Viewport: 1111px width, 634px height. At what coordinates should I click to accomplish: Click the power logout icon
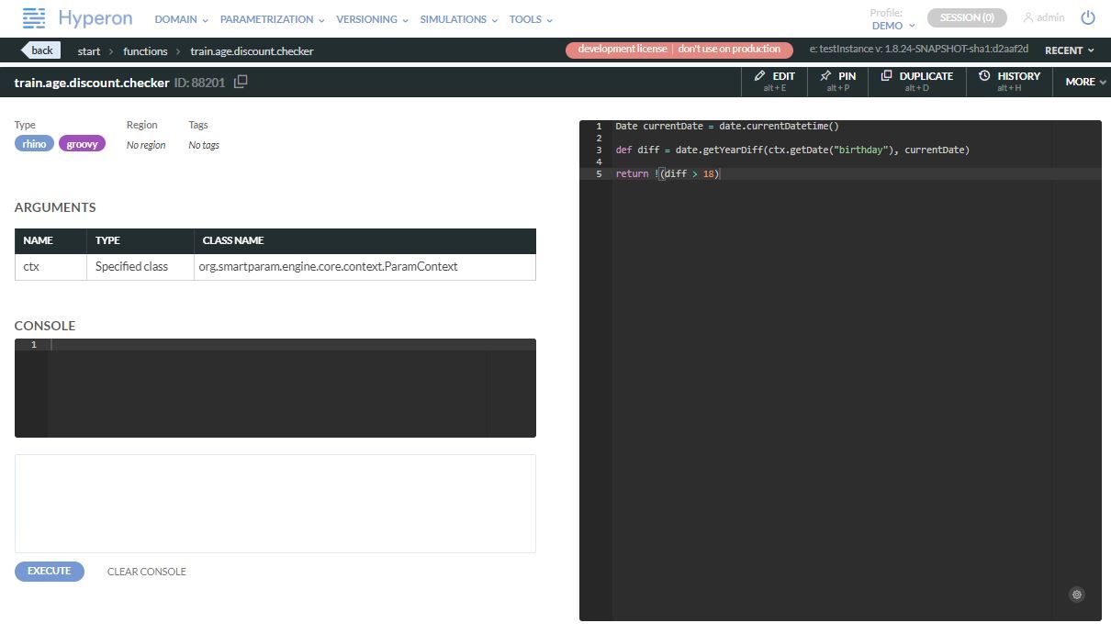tap(1088, 17)
